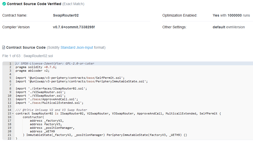Click the 'Other Settings:' label

(x=174, y=27)
